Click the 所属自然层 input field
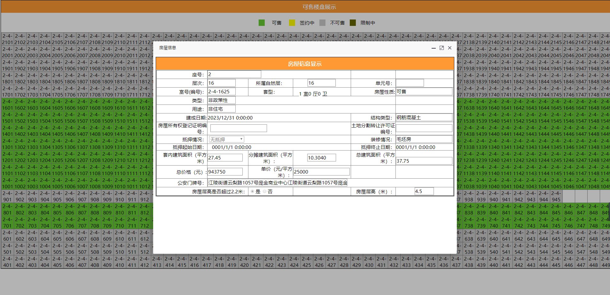Viewport: 610px width, 295px height. pos(321,83)
